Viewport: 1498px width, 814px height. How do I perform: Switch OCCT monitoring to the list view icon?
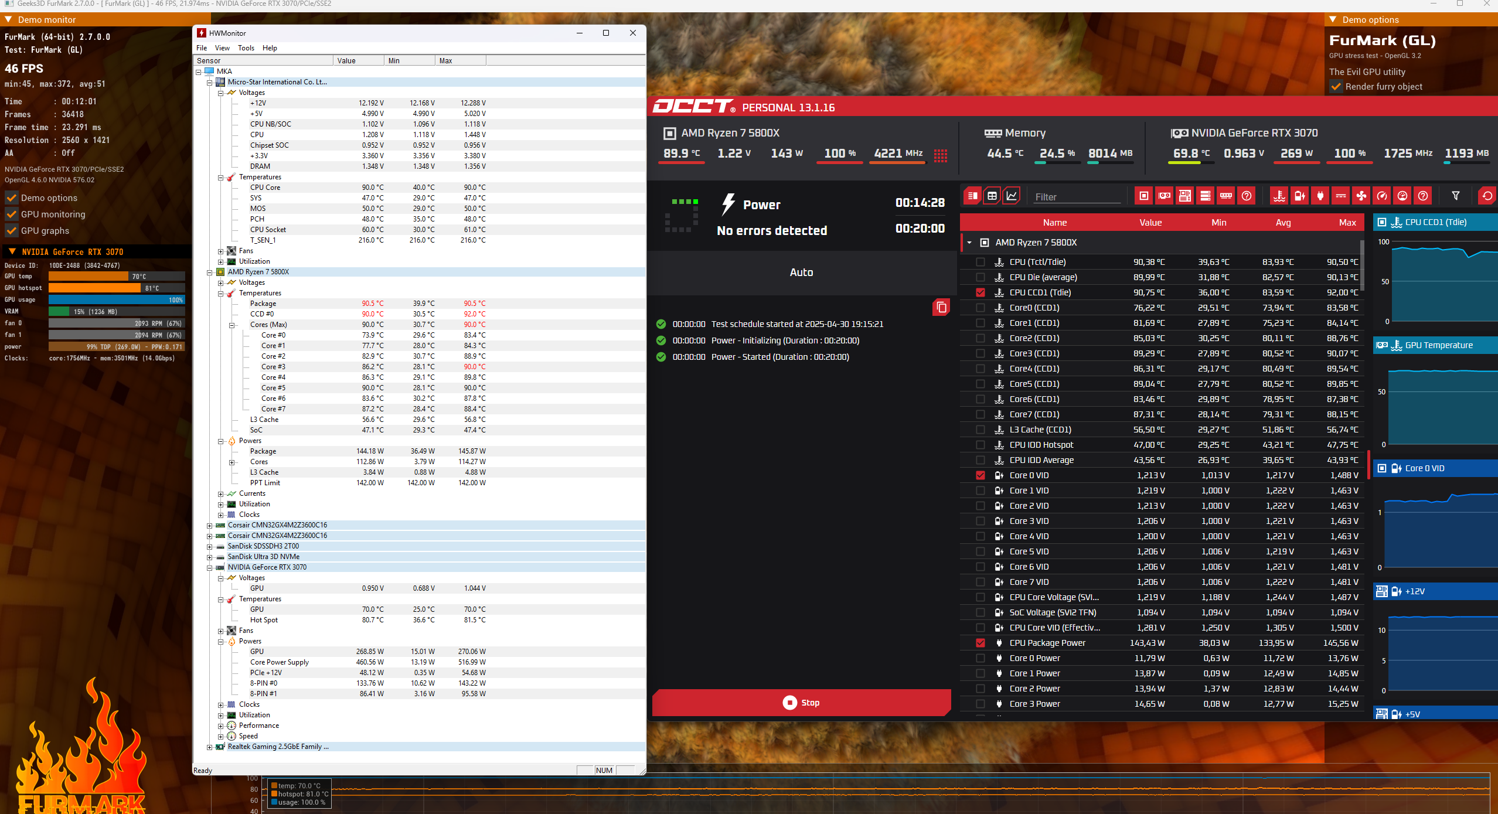972,196
